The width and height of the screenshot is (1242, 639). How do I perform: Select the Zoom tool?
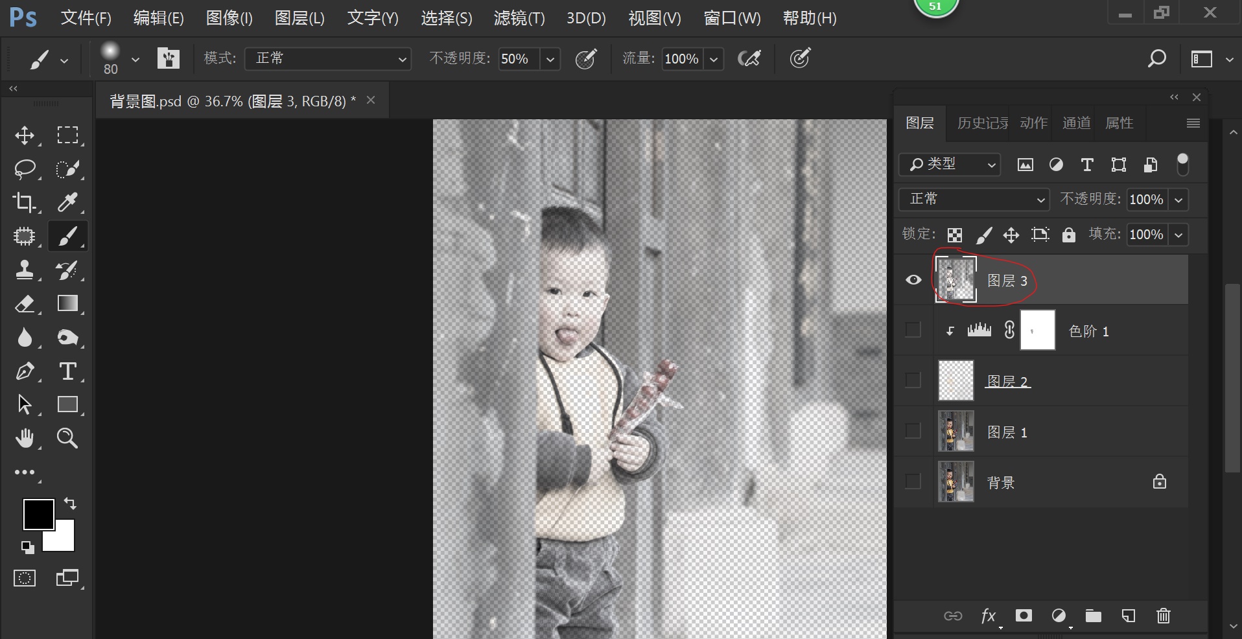point(67,439)
